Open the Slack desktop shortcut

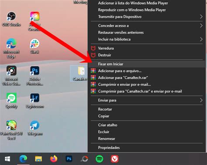[x=34, y=46]
